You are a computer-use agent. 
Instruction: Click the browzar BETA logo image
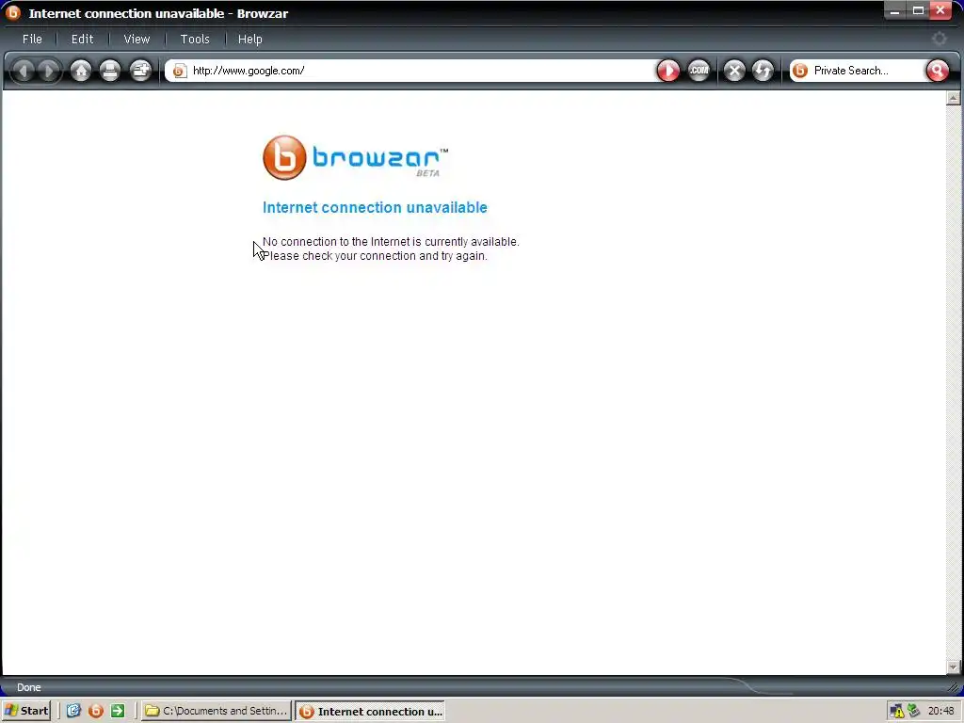(x=355, y=157)
